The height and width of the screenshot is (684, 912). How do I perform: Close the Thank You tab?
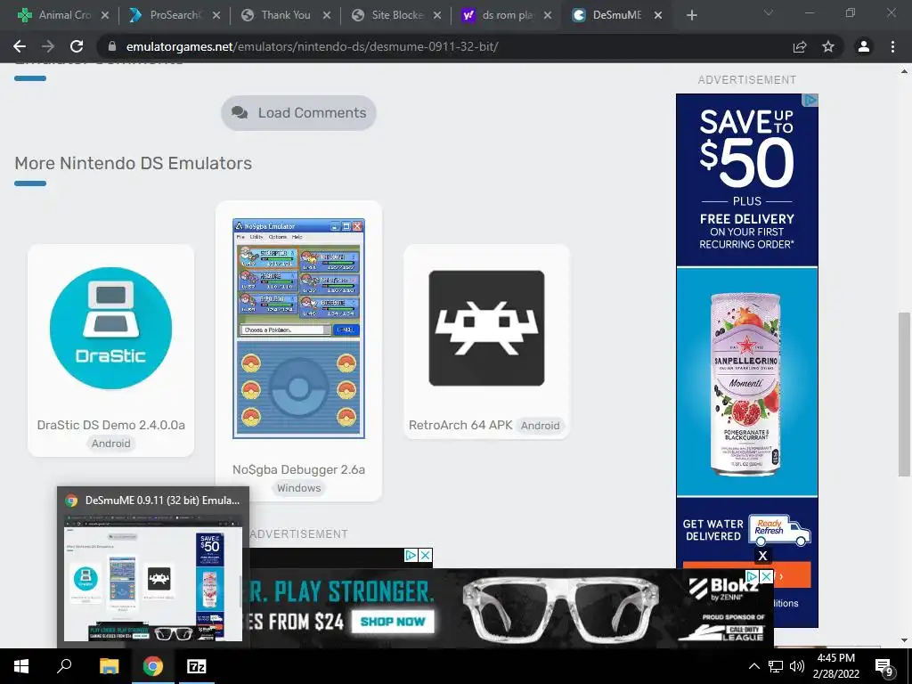pos(326,16)
